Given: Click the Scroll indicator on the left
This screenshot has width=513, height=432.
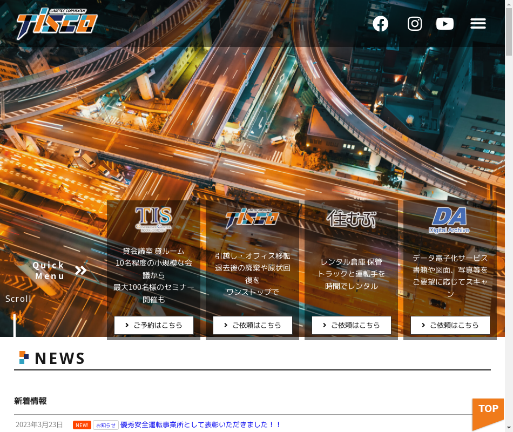Looking at the screenshot, I should [x=18, y=299].
